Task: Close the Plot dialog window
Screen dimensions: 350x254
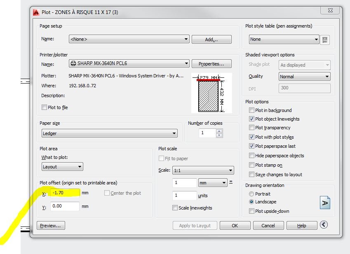Action: click(x=330, y=10)
